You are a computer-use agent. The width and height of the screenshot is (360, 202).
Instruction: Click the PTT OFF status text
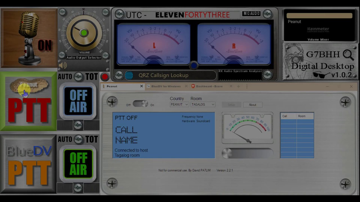tap(126, 118)
